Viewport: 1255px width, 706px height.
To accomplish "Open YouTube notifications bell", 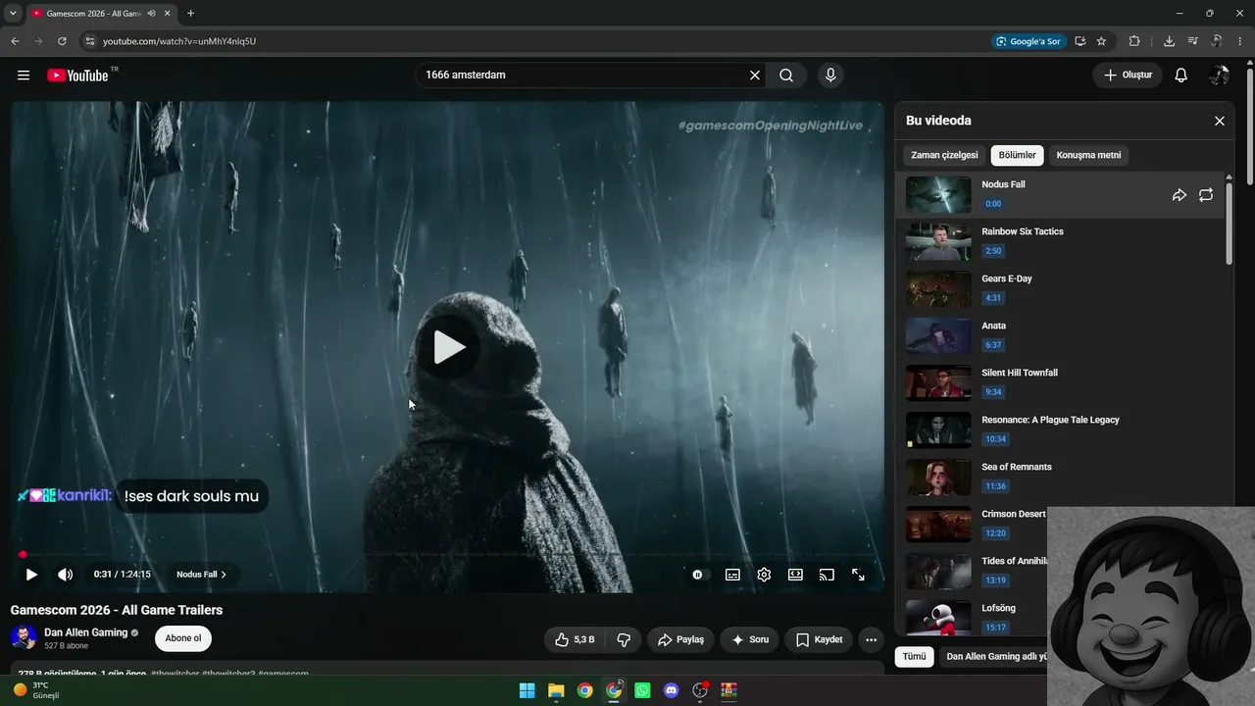I will [x=1181, y=76].
